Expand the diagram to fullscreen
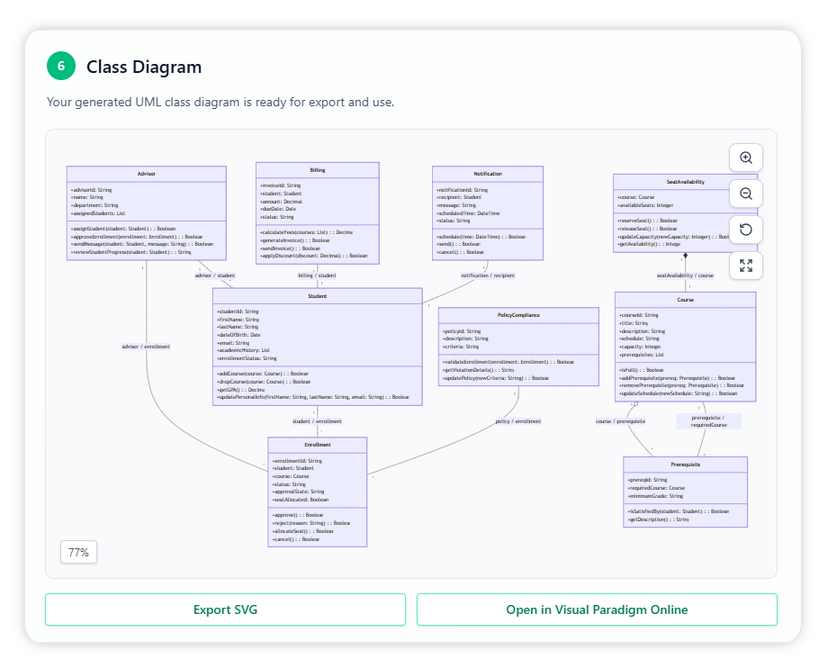The height and width of the screenshot is (668, 828). pyautogui.click(x=745, y=266)
